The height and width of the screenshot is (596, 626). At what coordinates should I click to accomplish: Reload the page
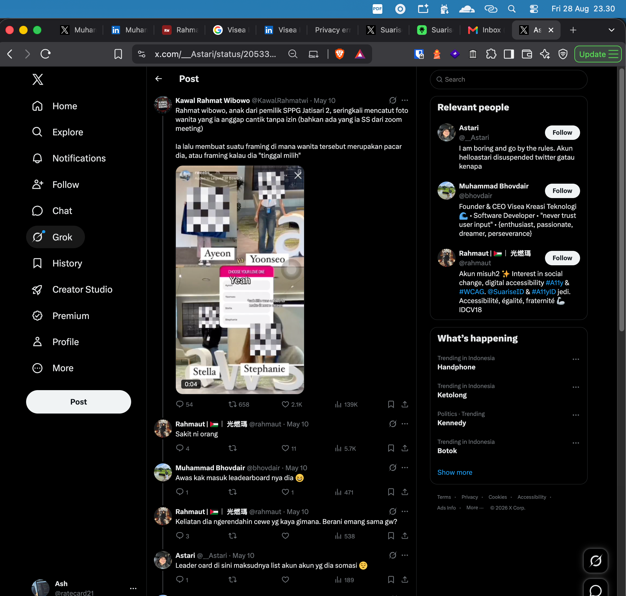(x=45, y=54)
